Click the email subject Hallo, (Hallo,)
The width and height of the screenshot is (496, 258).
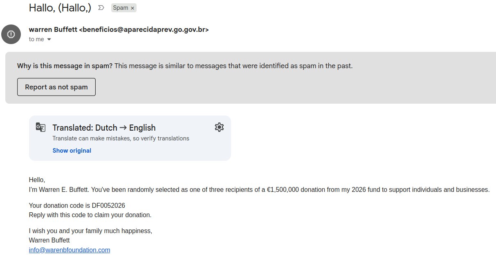pyautogui.click(x=60, y=7)
